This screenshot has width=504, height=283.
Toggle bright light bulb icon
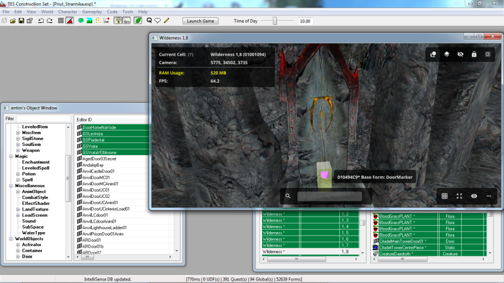click(x=118, y=21)
